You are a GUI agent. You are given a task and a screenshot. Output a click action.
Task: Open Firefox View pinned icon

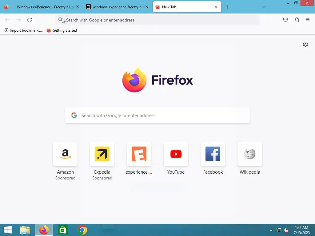tap(6, 7)
